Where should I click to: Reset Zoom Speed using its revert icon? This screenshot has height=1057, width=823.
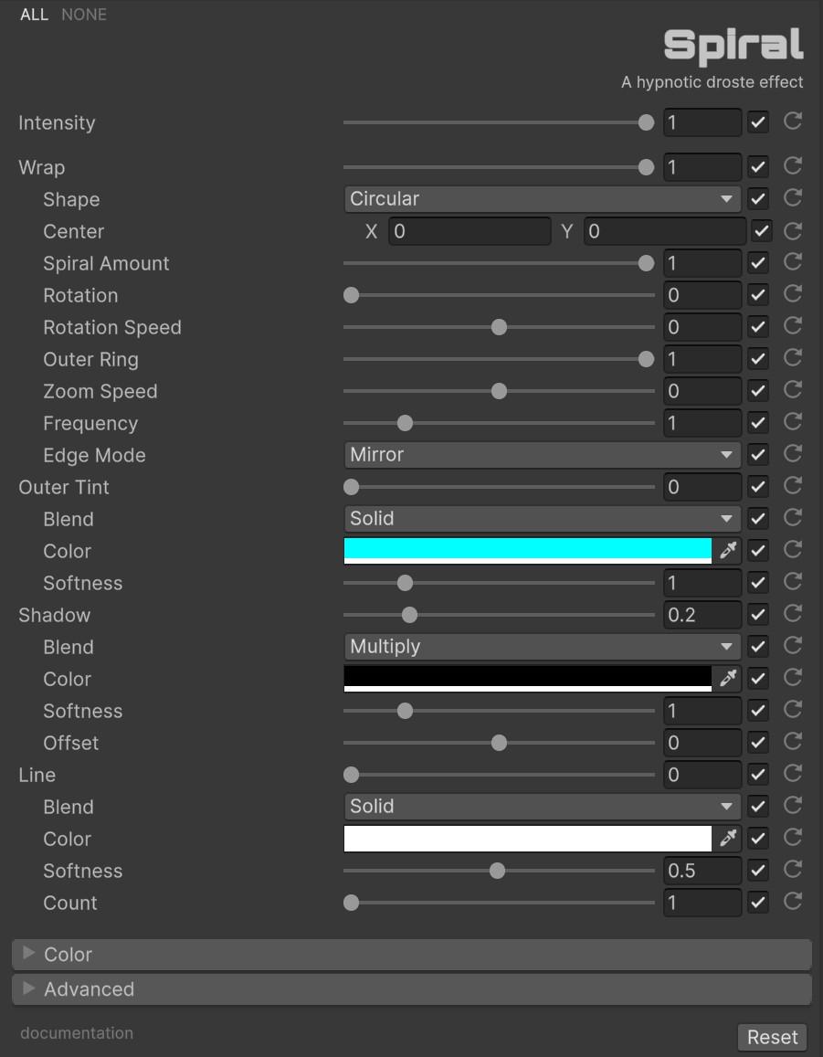(792, 391)
